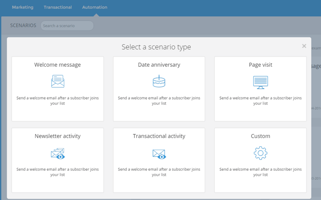The height and width of the screenshot is (200, 321).
Task: Click the Welcome message envelope icon
Action: tap(58, 81)
